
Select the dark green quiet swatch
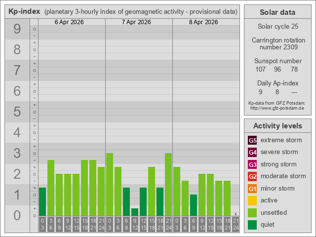point(252,225)
